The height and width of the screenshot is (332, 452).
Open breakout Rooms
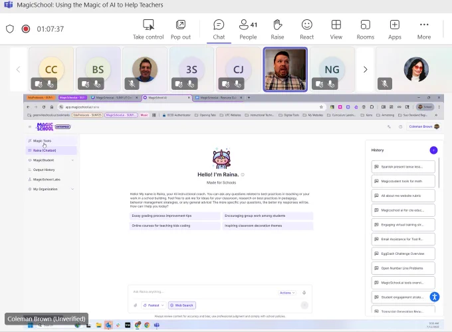365,29
